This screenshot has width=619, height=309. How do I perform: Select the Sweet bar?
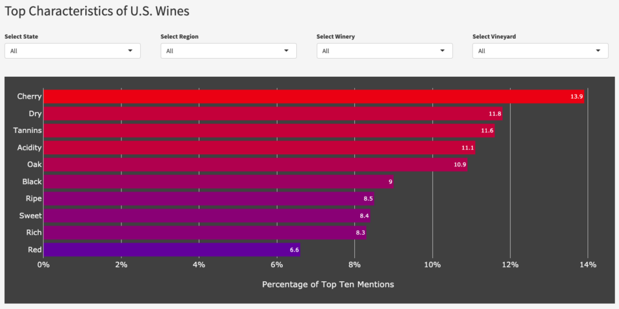(x=206, y=215)
